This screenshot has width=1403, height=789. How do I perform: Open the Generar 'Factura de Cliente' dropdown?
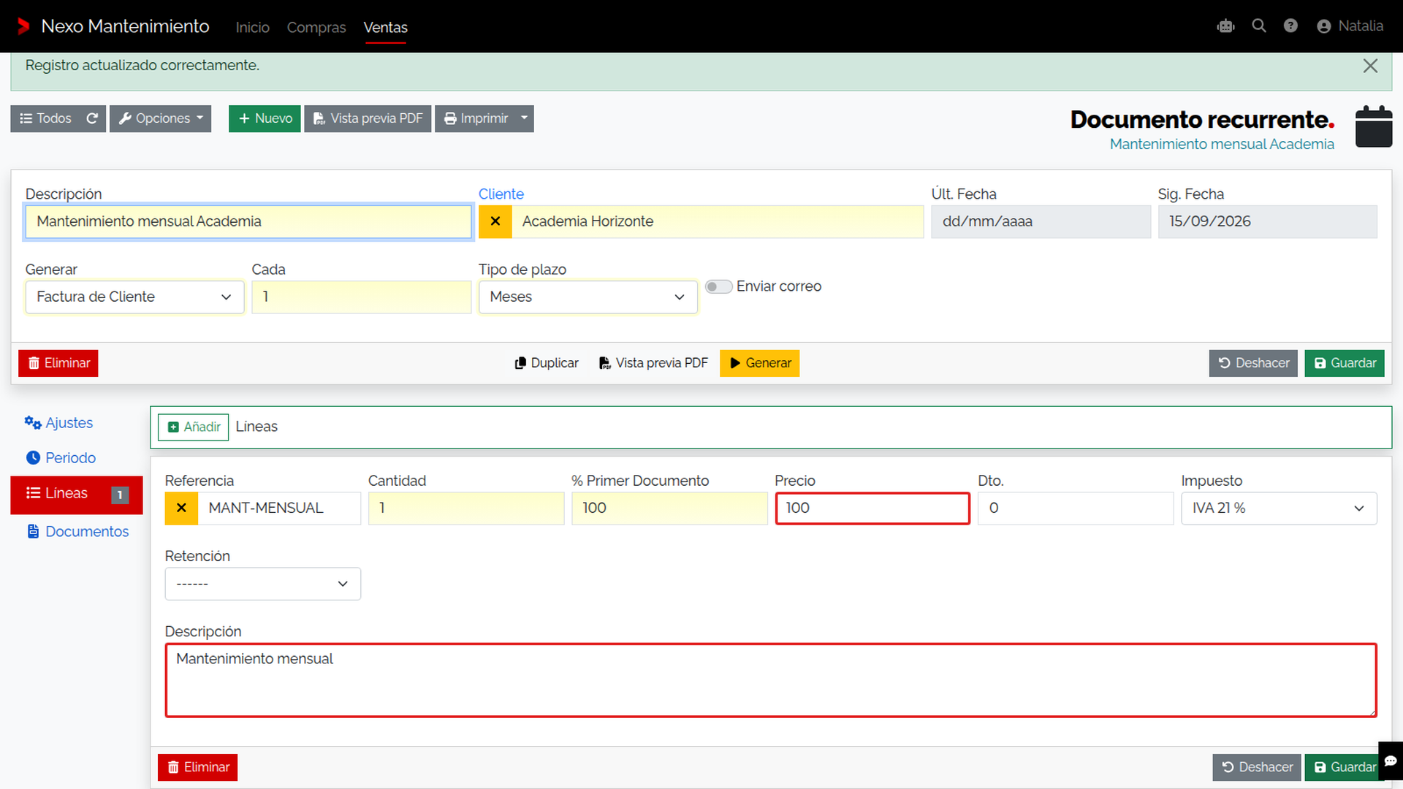[134, 297]
